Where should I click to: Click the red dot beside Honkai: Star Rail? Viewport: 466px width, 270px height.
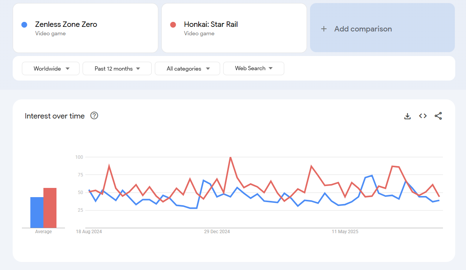click(173, 25)
